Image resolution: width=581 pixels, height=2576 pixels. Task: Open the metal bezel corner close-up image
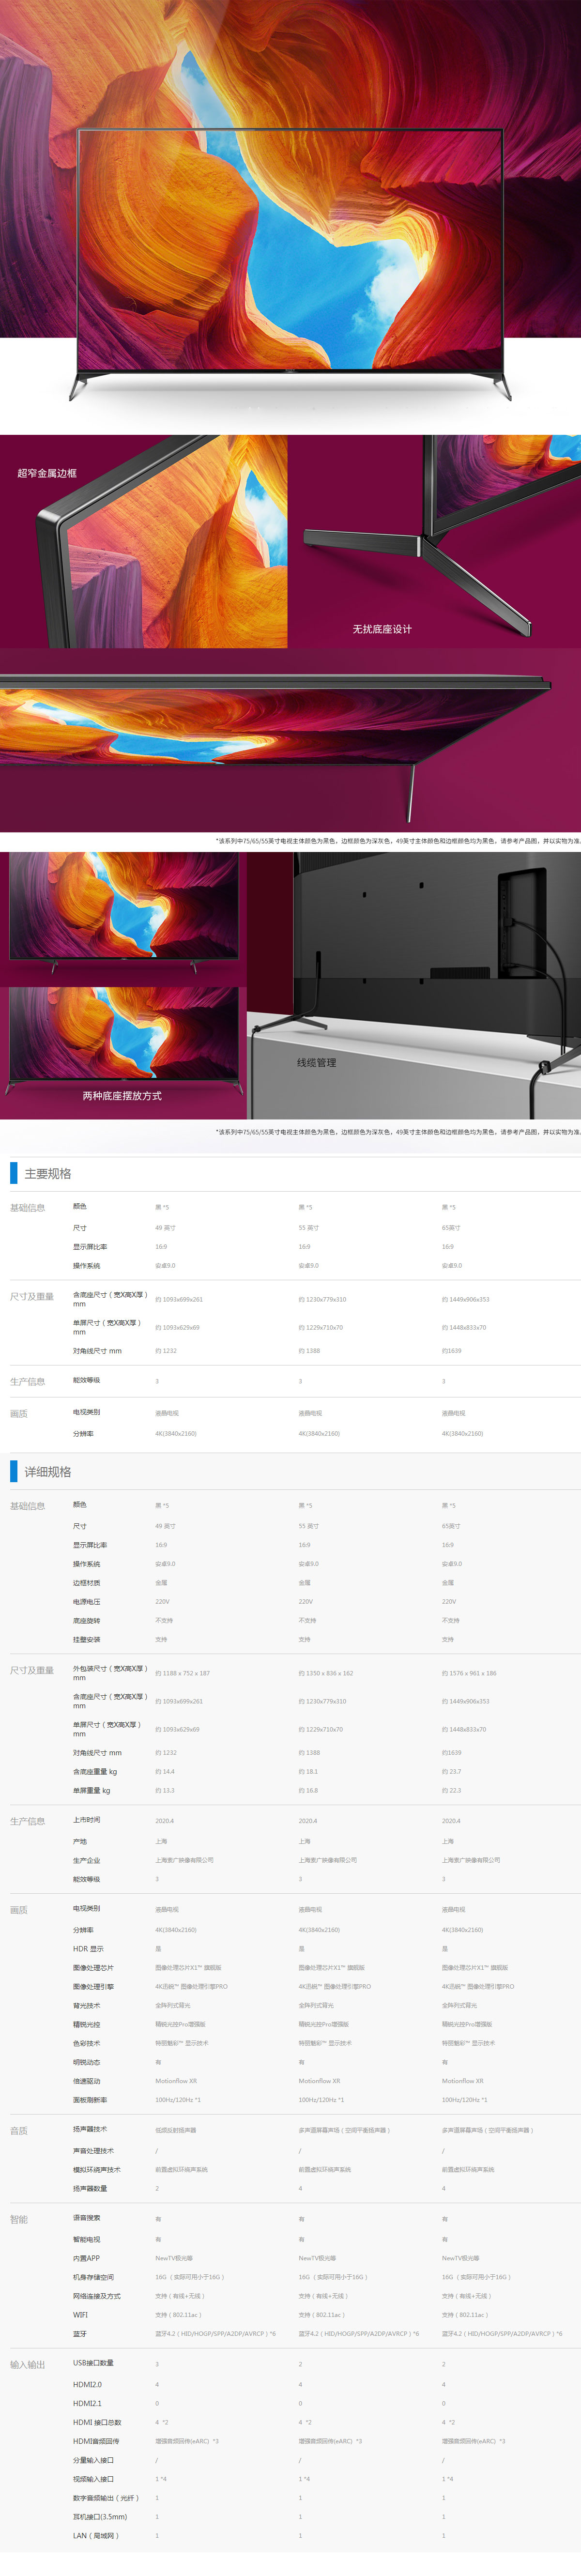143,541
